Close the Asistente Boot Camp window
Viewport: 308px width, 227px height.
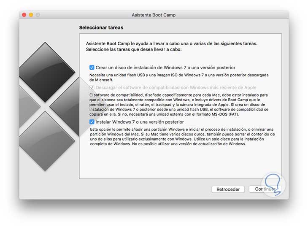click(x=24, y=15)
